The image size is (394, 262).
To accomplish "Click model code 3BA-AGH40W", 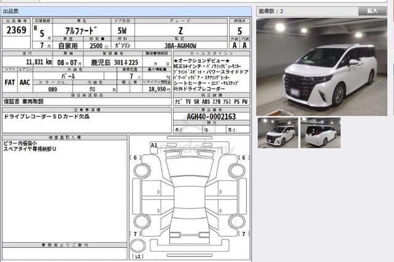I will [x=180, y=46].
